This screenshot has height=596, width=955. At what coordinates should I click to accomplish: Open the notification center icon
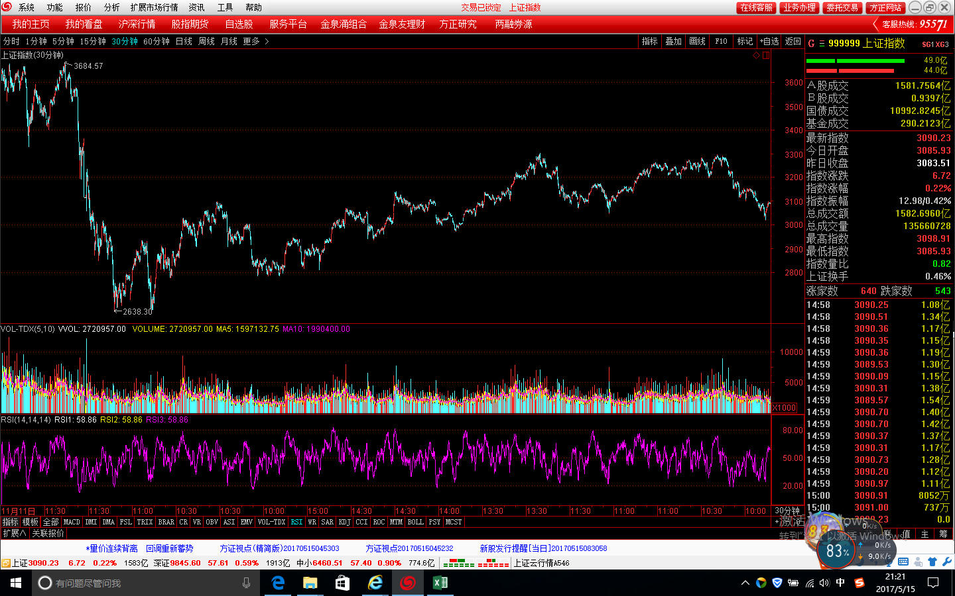(933, 583)
